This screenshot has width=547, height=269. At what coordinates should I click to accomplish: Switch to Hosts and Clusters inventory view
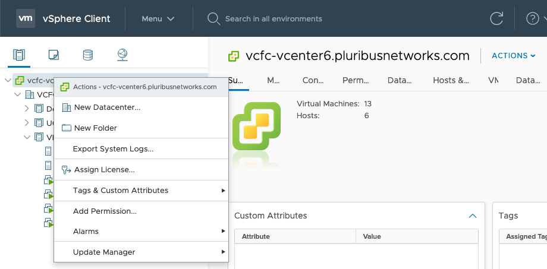tap(19, 55)
